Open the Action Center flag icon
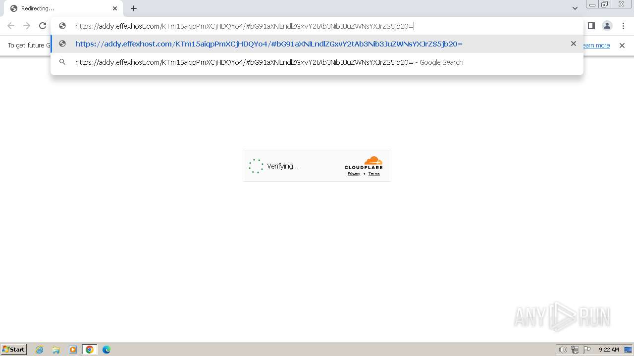This screenshot has width=634, height=356. pos(587,350)
